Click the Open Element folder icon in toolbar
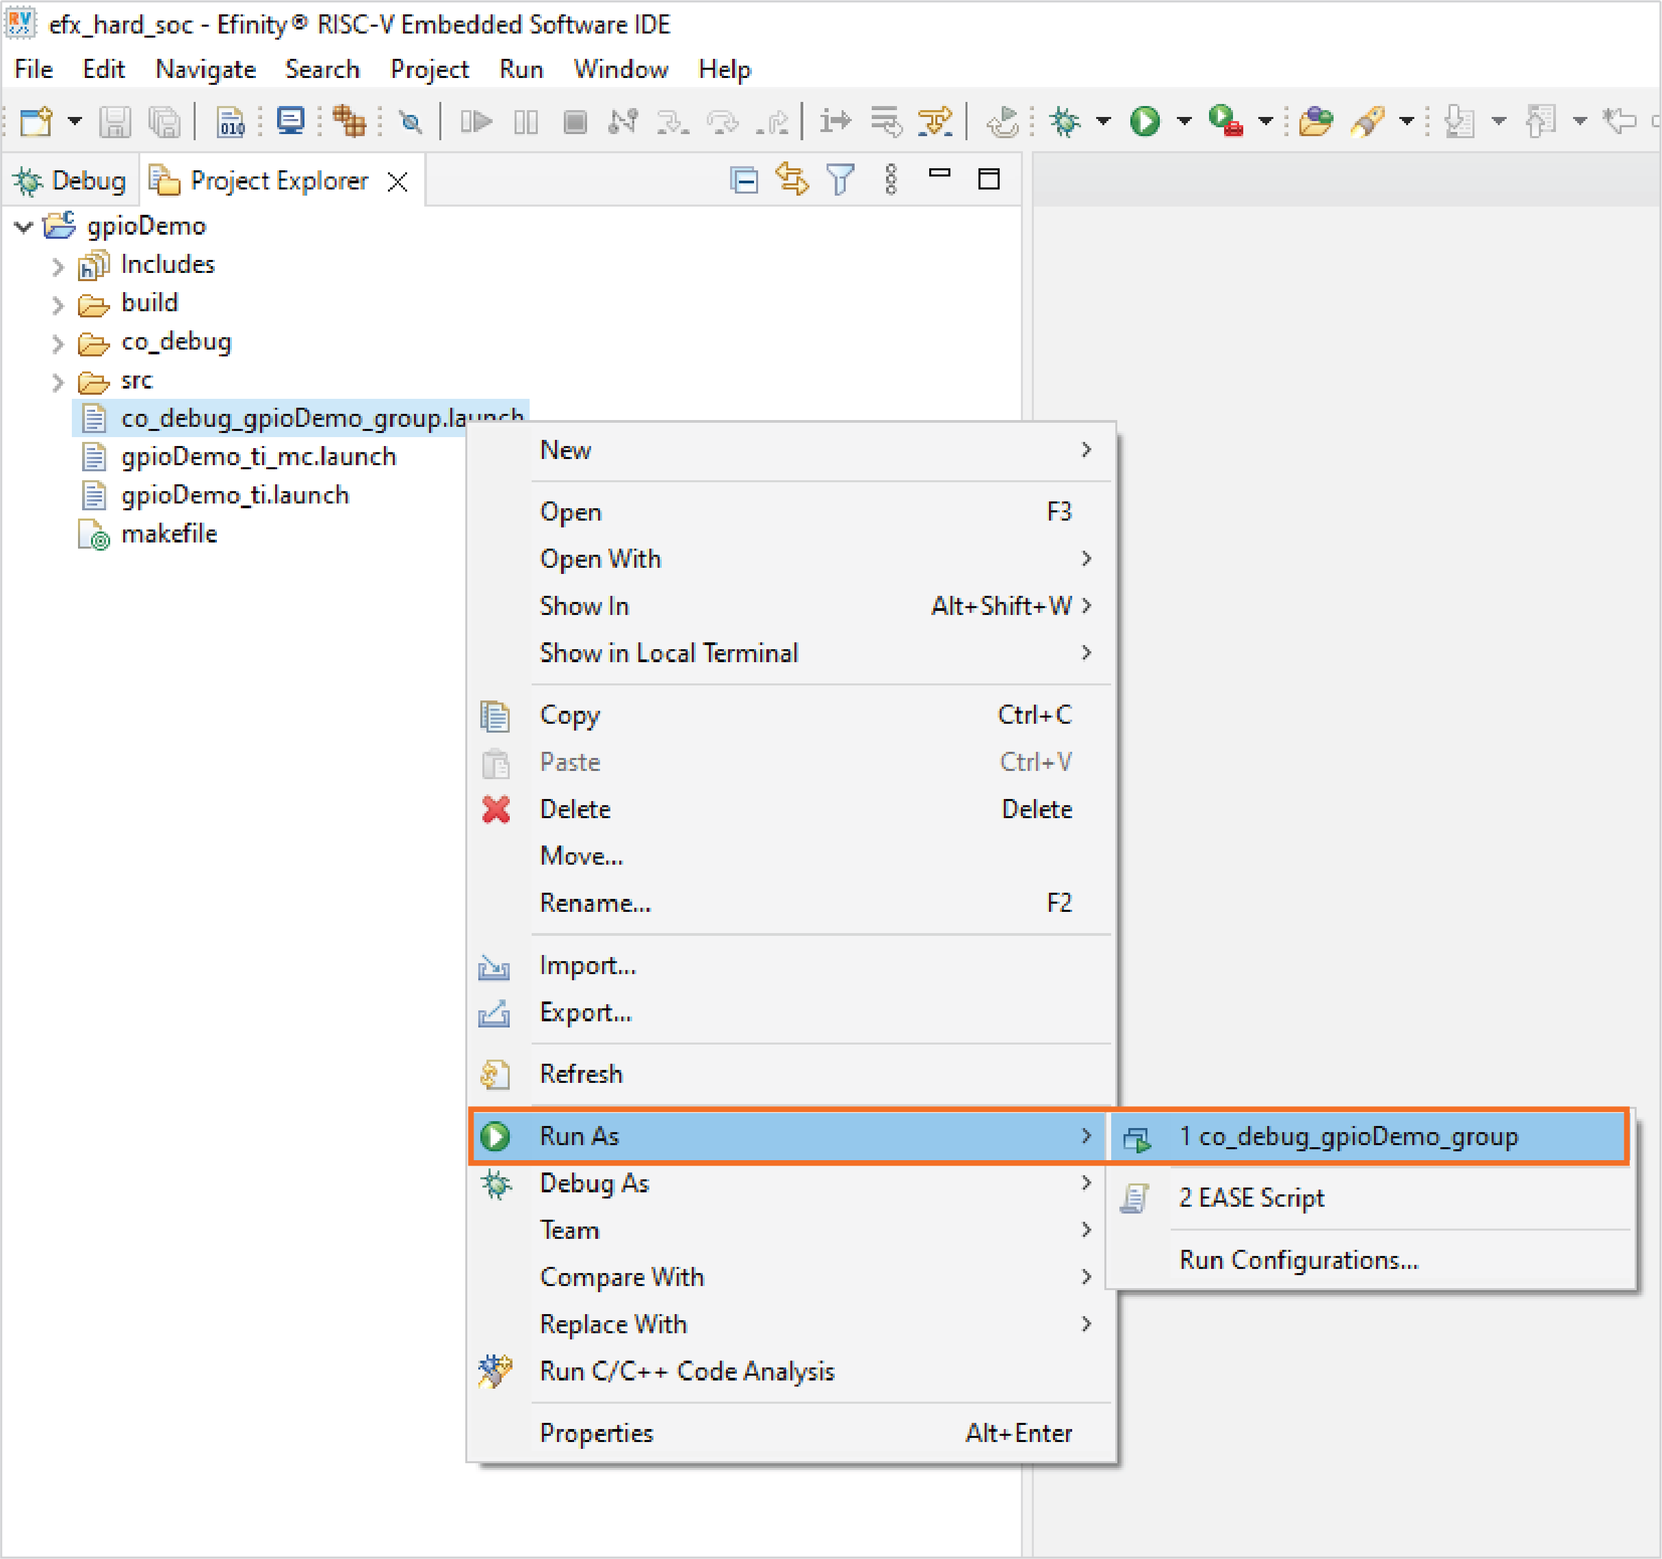The width and height of the screenshot is (1662, 1559). coord(1316,122)
